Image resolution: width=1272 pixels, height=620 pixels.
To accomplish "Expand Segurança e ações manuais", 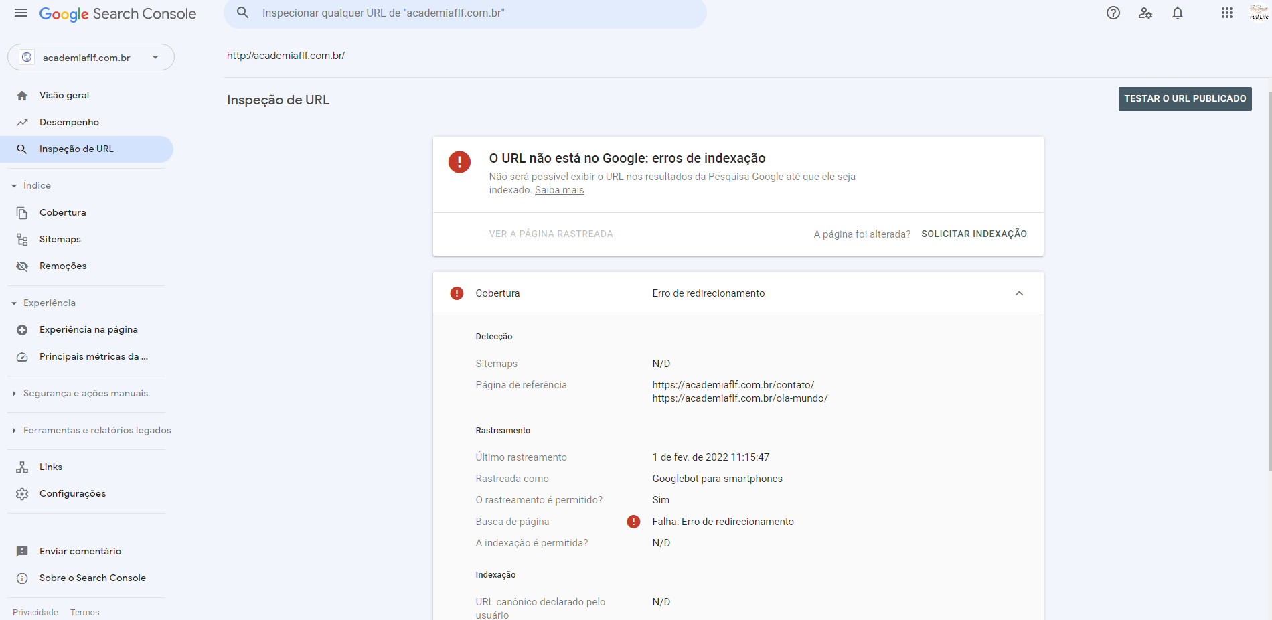I will click(14, 394).
